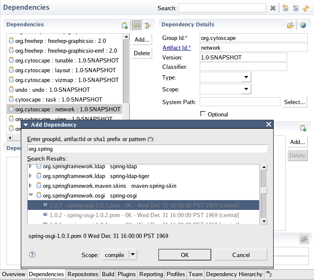The height and width of the screenshot is (280, 314).
Task: Click the globe icon in Dependency Details
Action: [303, 25]
